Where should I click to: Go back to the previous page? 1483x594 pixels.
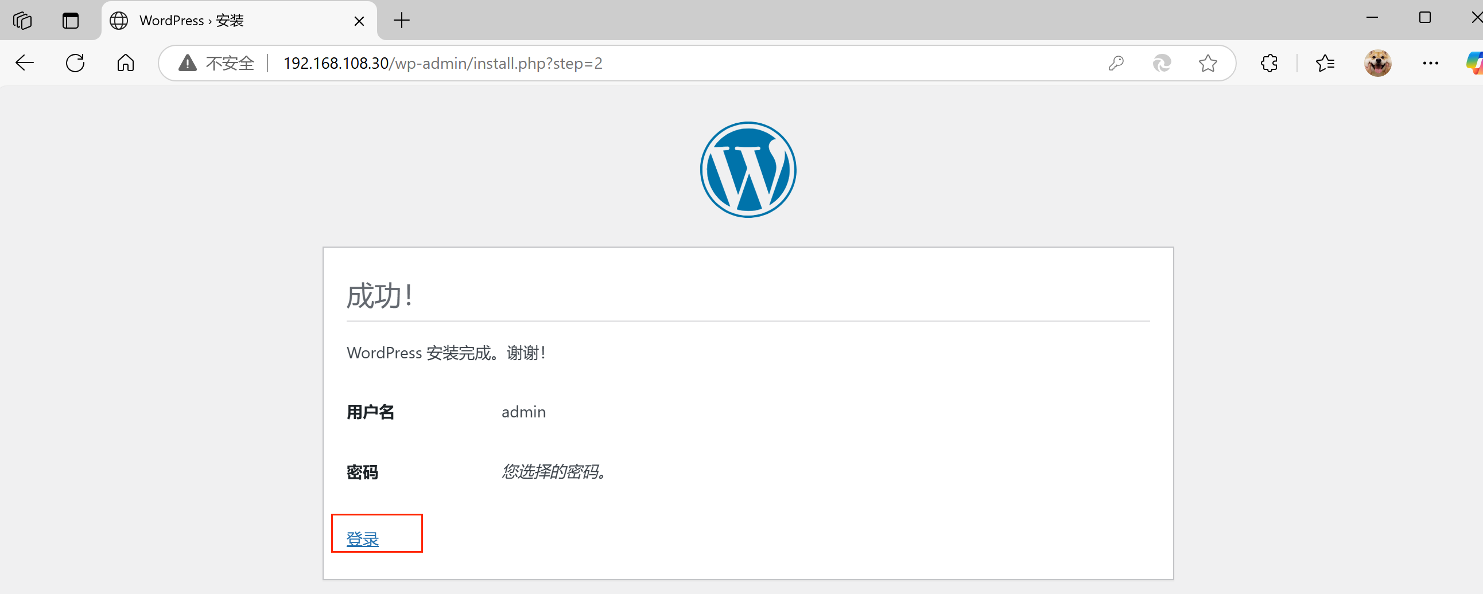point(25,62)
